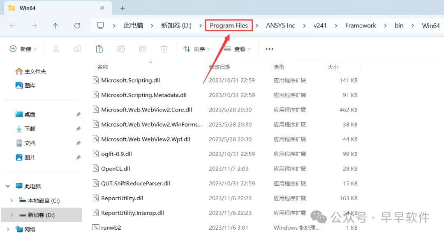
Task: Select the 主文件夹 home item
Action: click(x=31, y=71)
